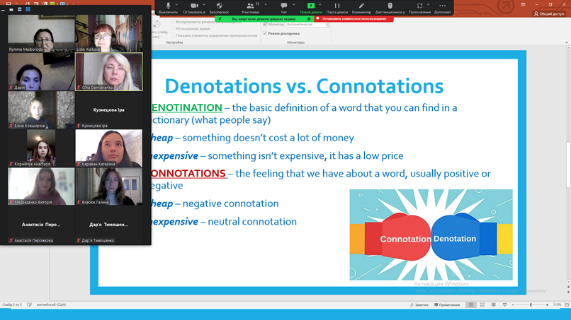Open Zoom security shield options

tap(219, 6)
